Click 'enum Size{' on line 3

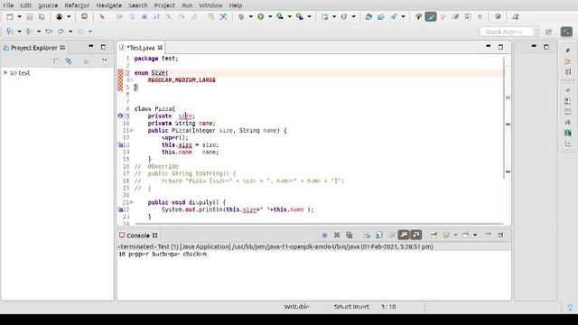[x=151, y=72]
